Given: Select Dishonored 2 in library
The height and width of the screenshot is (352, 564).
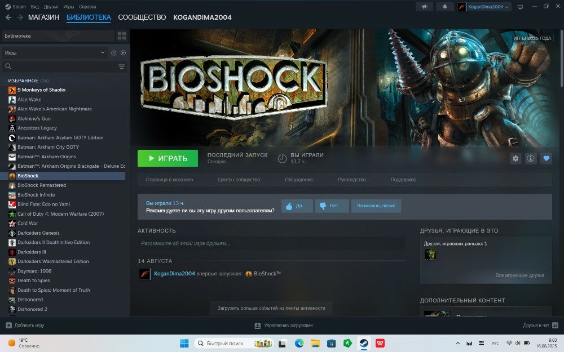Looking at the screenshot, I should (x=32, y=309).
